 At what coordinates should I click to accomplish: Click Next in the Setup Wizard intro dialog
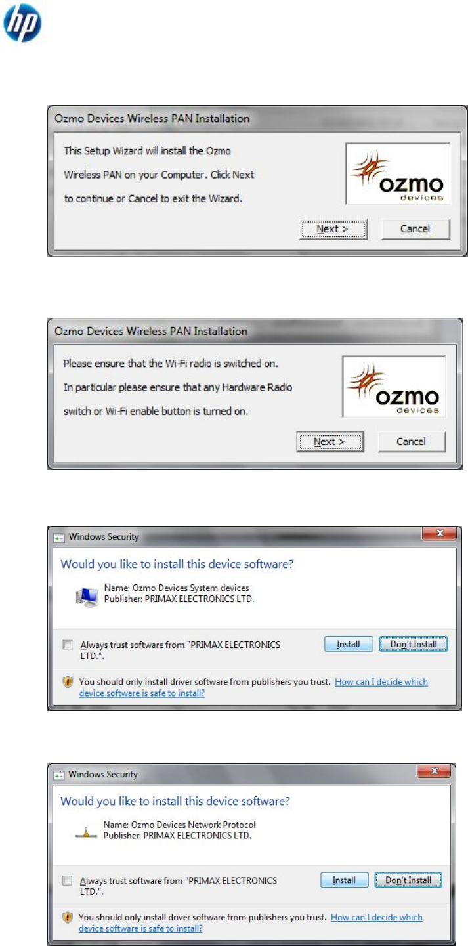pos(333,229)
